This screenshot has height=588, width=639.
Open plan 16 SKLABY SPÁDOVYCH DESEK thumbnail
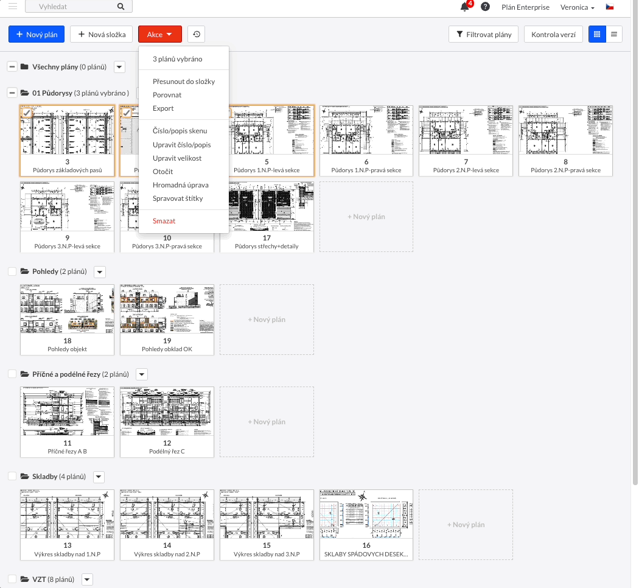(366, 525)
